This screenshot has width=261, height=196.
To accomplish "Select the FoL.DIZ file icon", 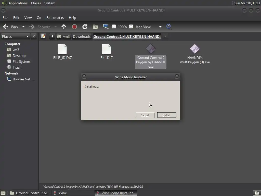I will 106,49.
